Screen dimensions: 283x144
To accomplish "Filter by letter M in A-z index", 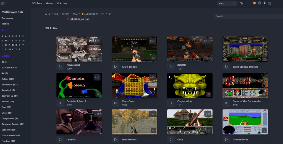I will pos(23,41).
